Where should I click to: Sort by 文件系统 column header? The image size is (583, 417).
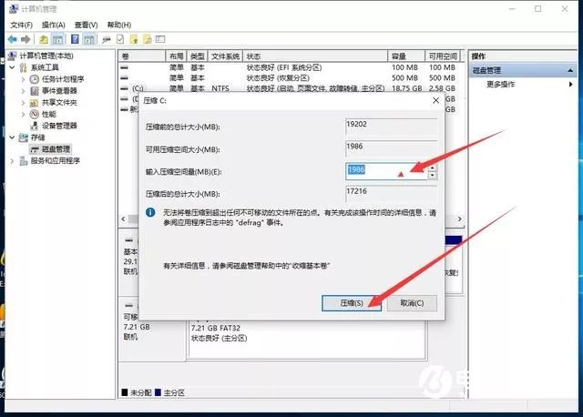(x=225, y=56)
